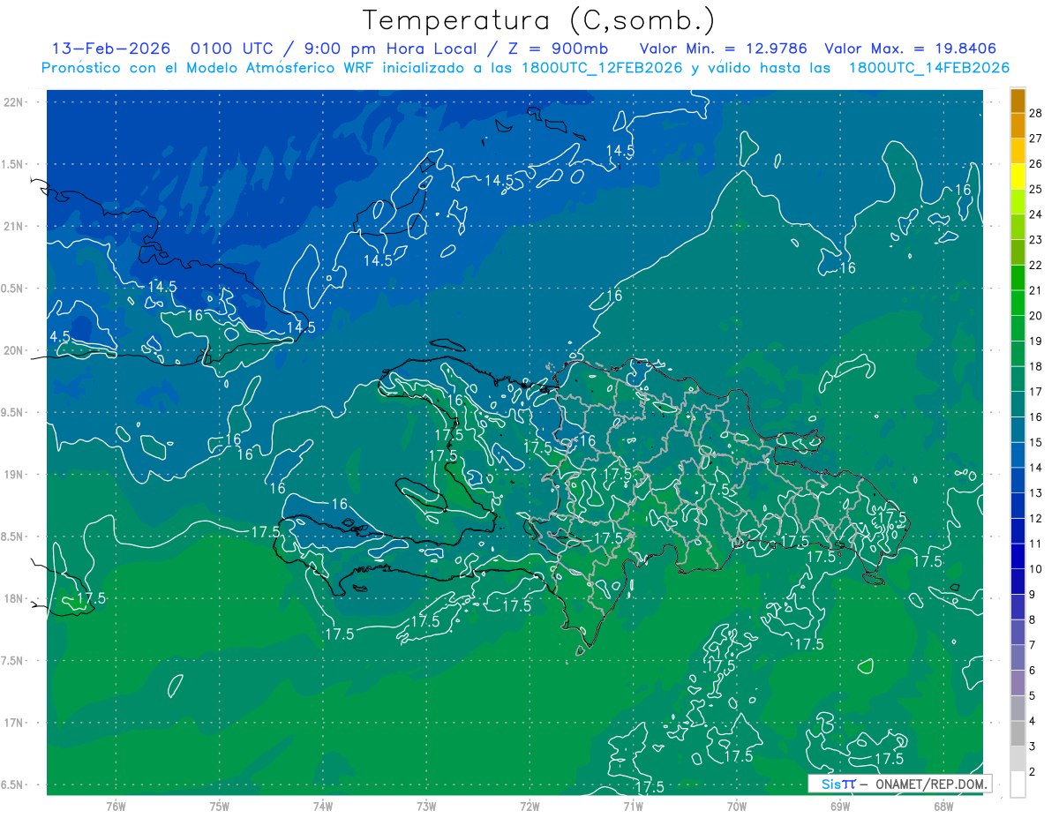Click the 7 label on the color scale
This screenshot has width=1059, height=818.
[x=1033, y=645]
